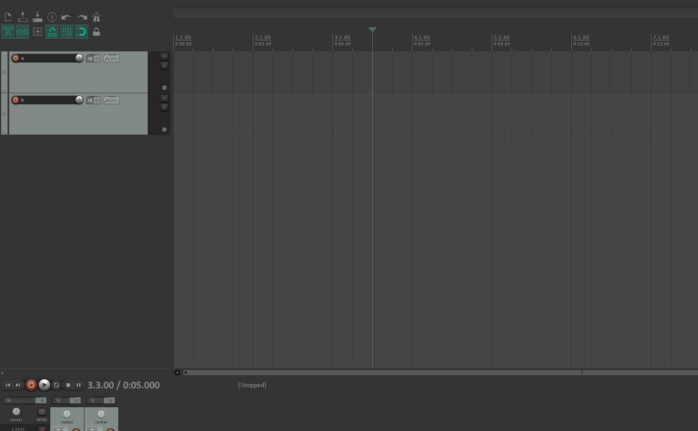Toggle move envelope points with items
This screenshot has height=431, width=698.
[52, 31]
